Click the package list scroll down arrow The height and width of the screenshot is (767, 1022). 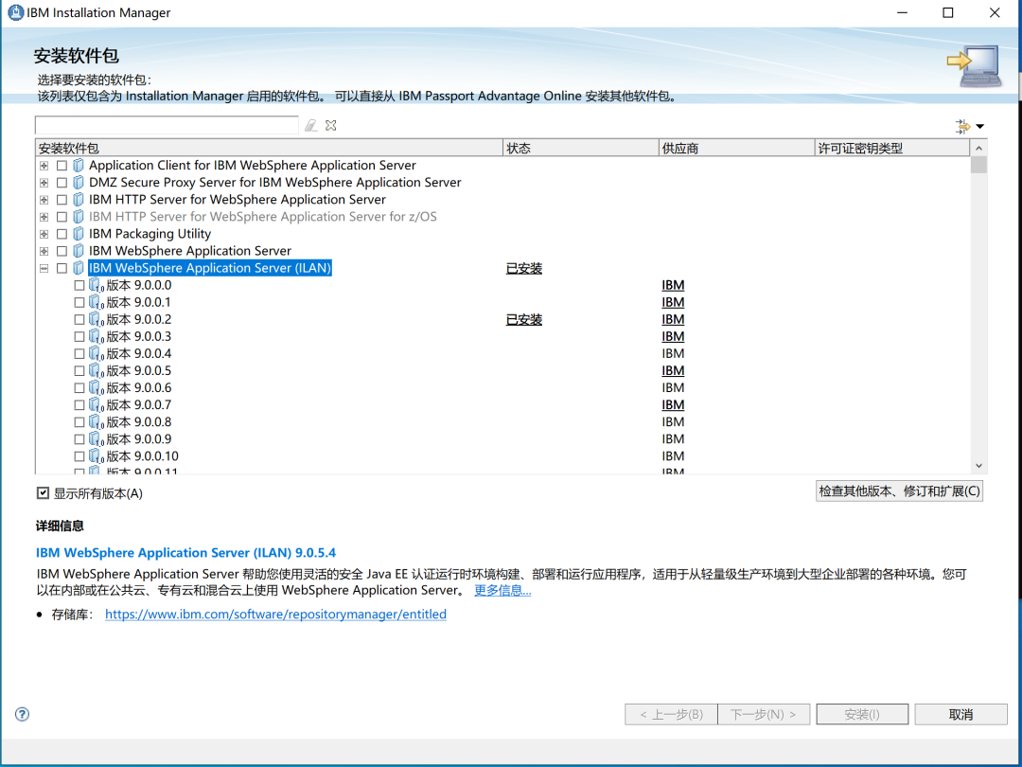978,466
